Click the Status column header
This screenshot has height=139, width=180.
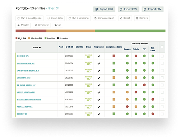click(x=88, y=47)
